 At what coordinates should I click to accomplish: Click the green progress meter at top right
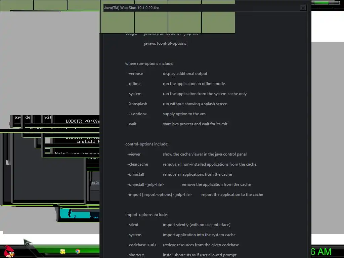tap(326, 3)
